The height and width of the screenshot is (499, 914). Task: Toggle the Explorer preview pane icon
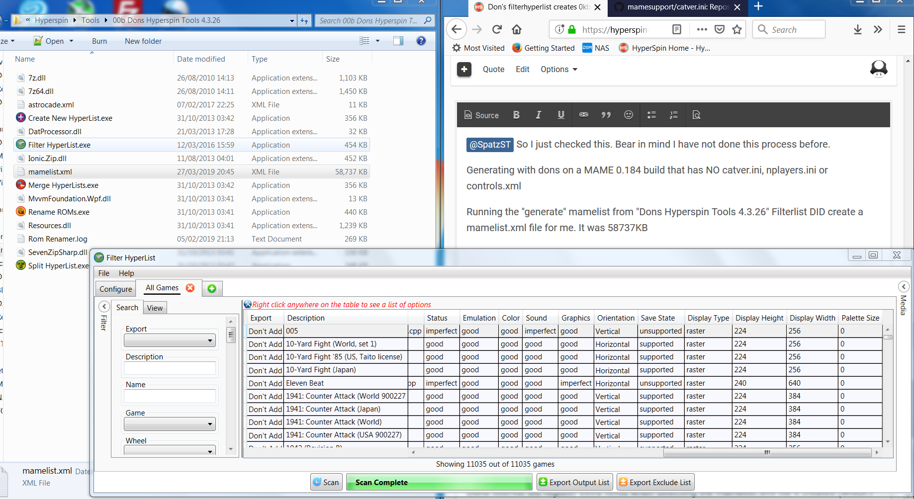pyautogui.click(x=398, y=41)
